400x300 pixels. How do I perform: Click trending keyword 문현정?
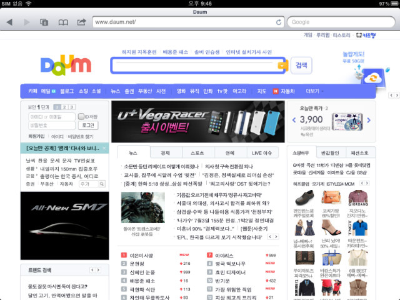click(x=137, y=264)
